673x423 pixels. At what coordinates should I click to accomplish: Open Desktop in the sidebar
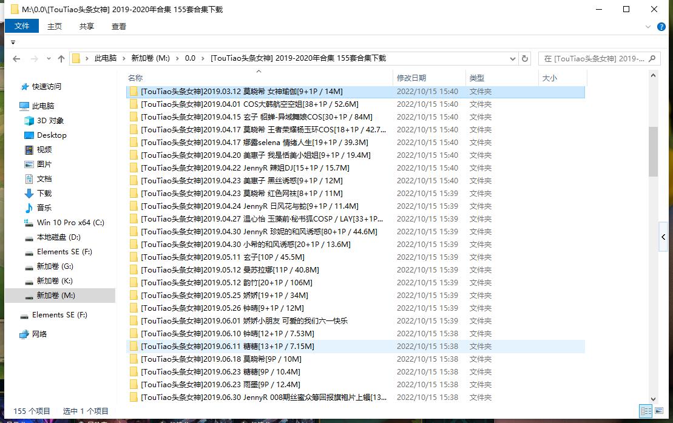click(x=52, y=135)
